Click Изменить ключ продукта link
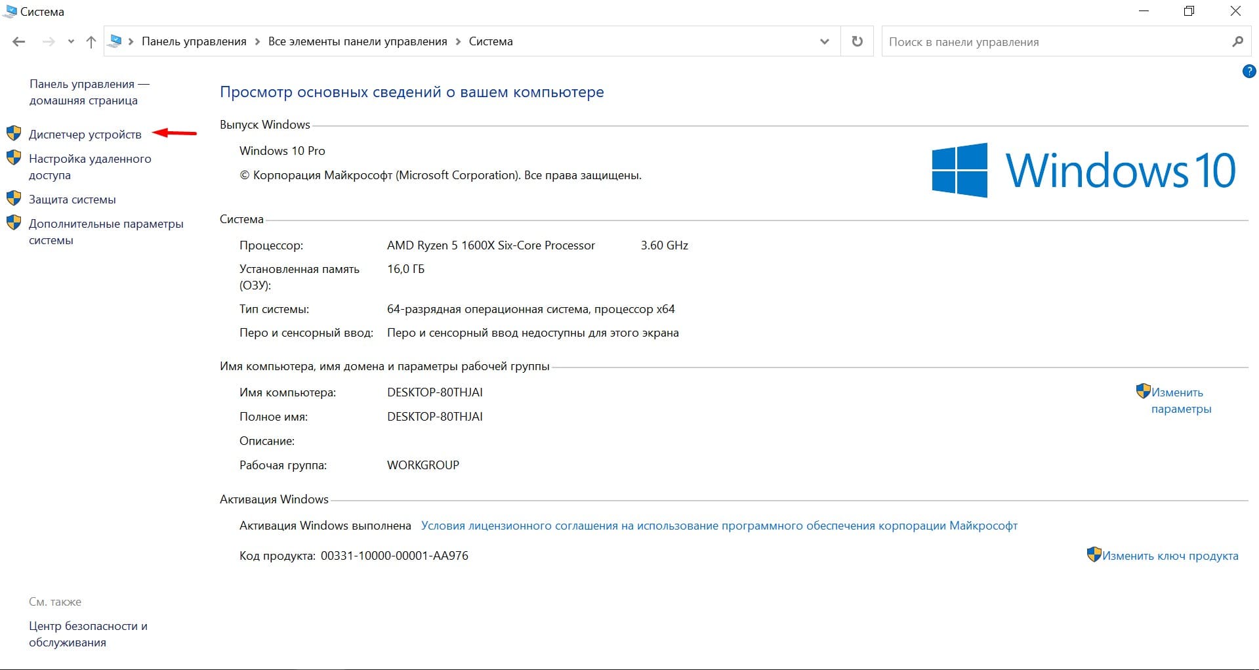Viewport: 1259px width, 670px height. [x=1170, y=556]
